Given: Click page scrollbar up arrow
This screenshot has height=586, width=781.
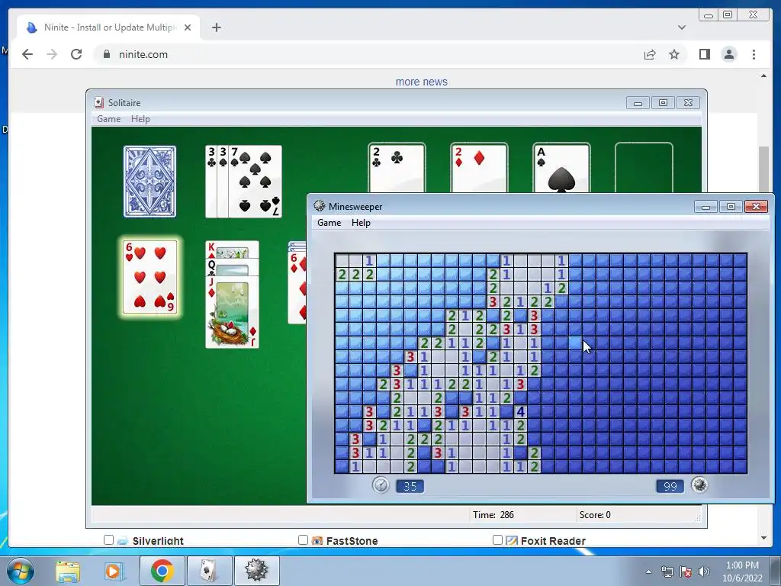Looking at the screenshot, I should [x=763, y=76].
